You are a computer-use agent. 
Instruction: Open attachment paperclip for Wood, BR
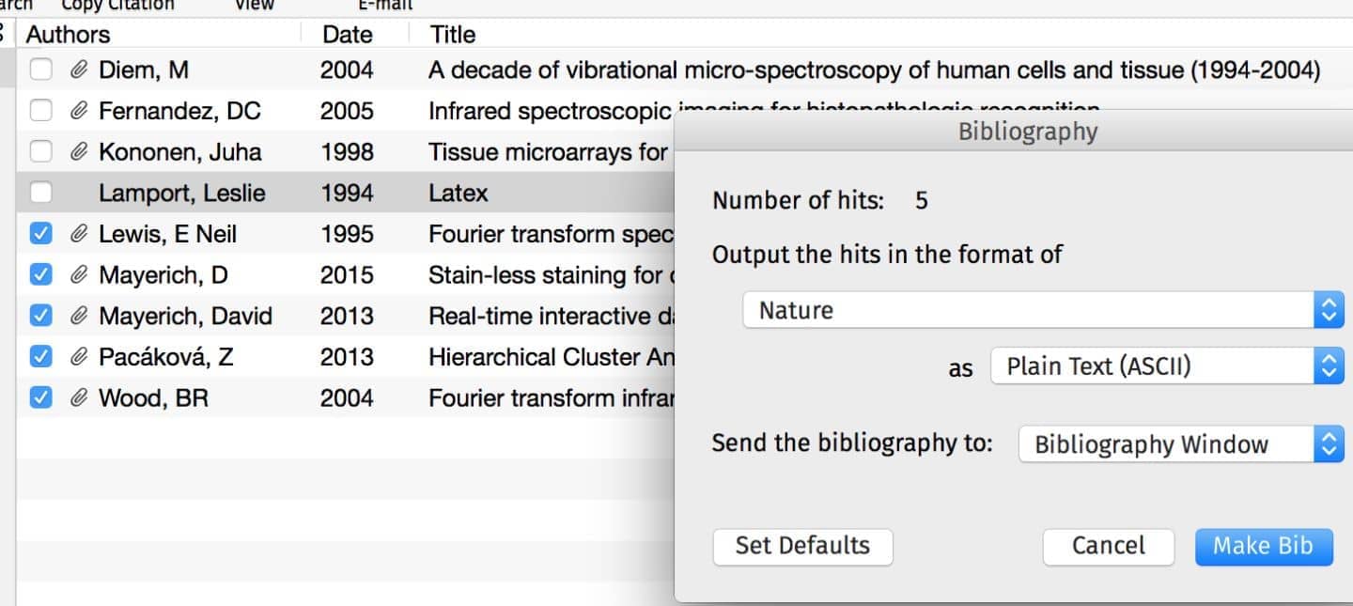pos(80,398)
